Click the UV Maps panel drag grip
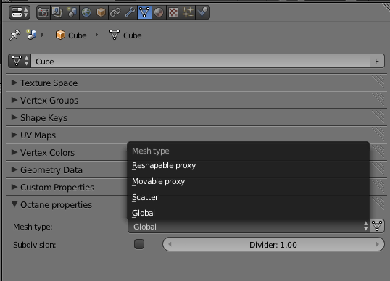Screen dimensions: 390x281 tap(378, 135)
